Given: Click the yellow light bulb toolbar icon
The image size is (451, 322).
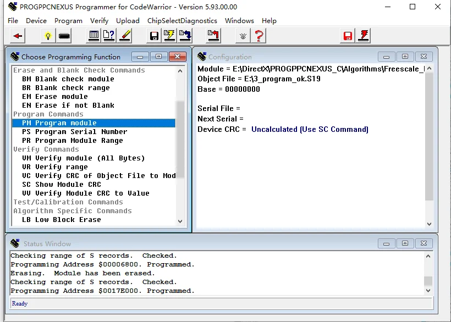Looking at the screenshot, I should click(x=48, y=36).
